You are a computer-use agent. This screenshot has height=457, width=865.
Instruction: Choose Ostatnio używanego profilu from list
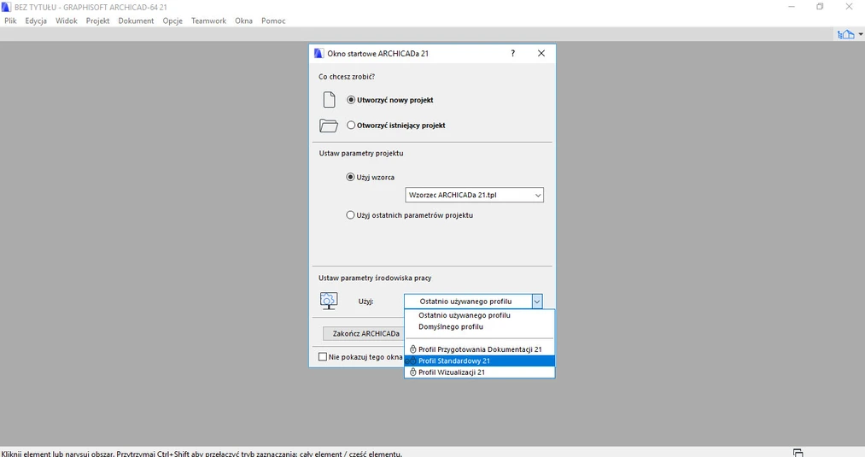click(479, 315)
